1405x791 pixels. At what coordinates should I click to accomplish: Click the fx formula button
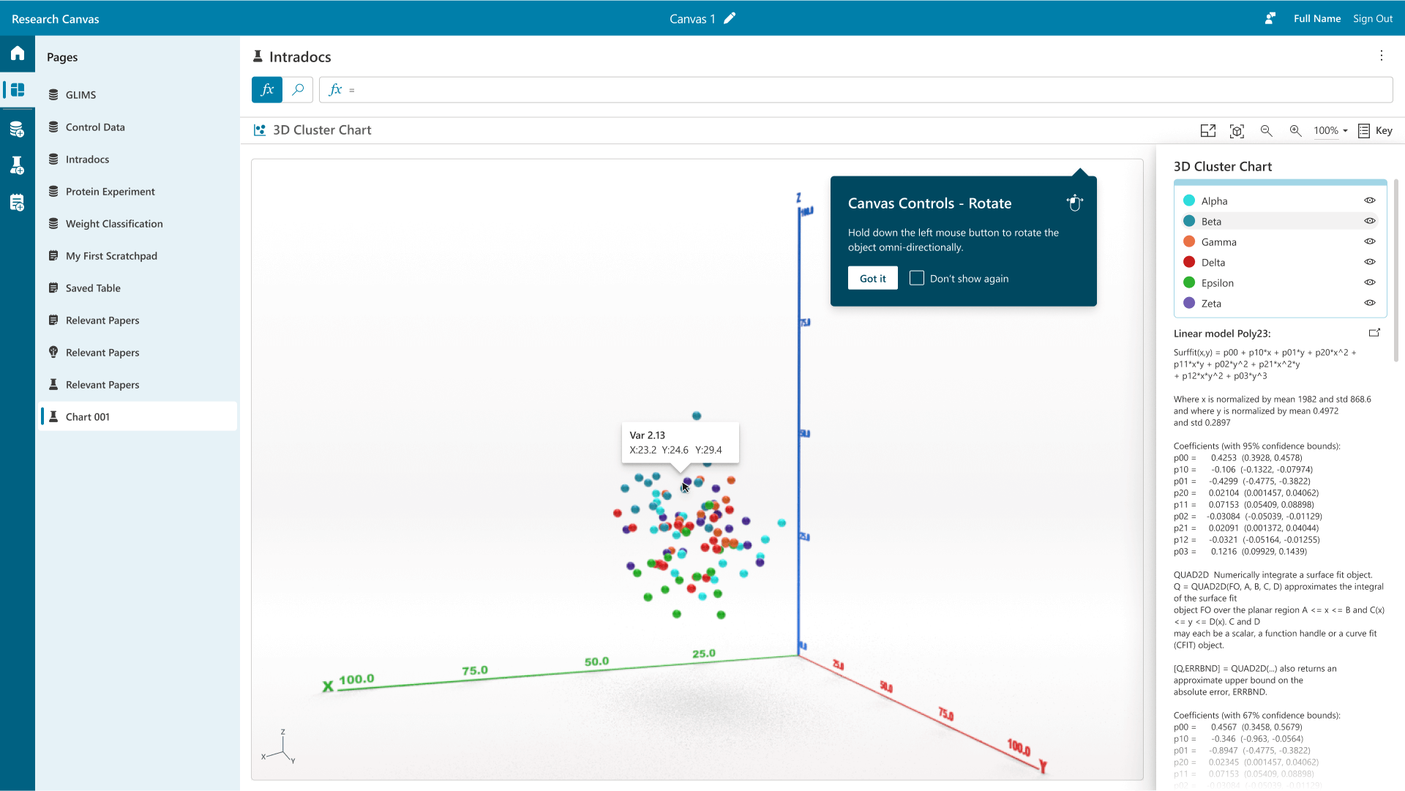(267, 89)
